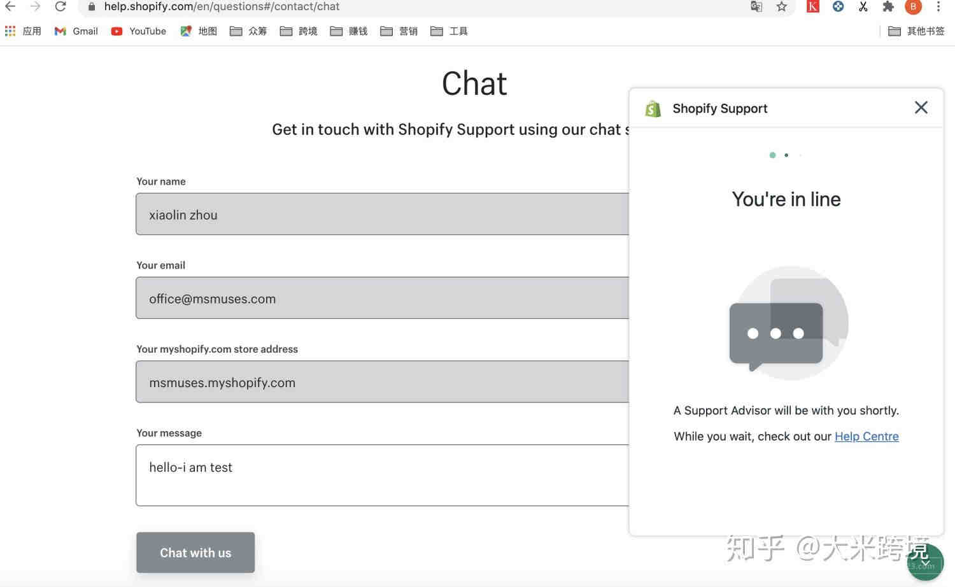Click the store address field
This screenshot has width=955, height=587.
tap(383, 382)
